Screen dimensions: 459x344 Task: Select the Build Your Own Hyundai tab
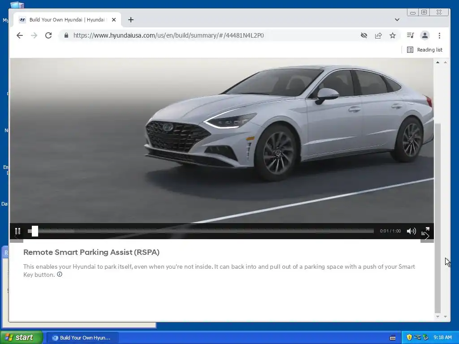point(67,20)
